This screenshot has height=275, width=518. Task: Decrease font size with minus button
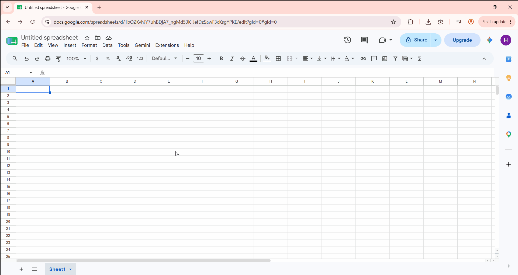click(x=188, y=58)
